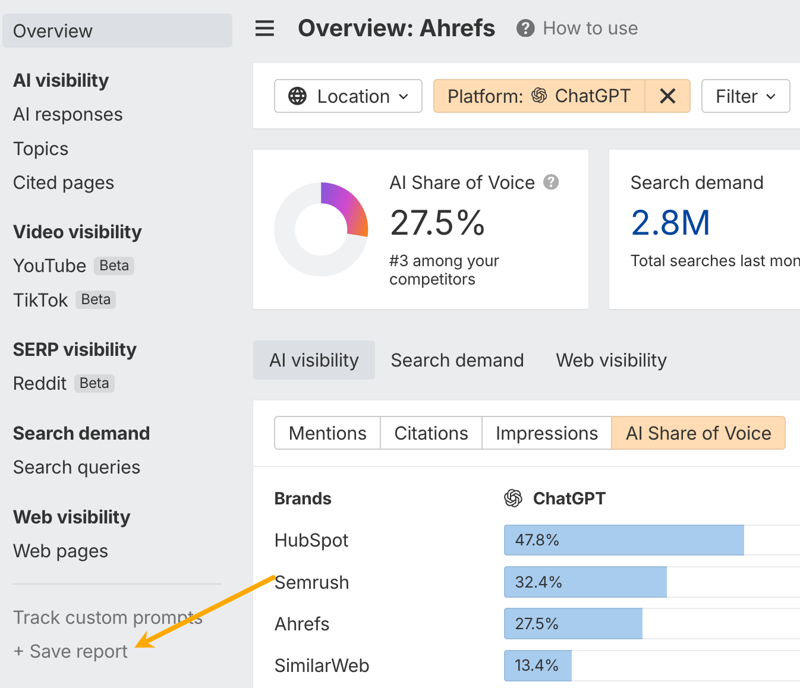
Task: Remove the ChatGPT platform filter with X
Action: 667,96
